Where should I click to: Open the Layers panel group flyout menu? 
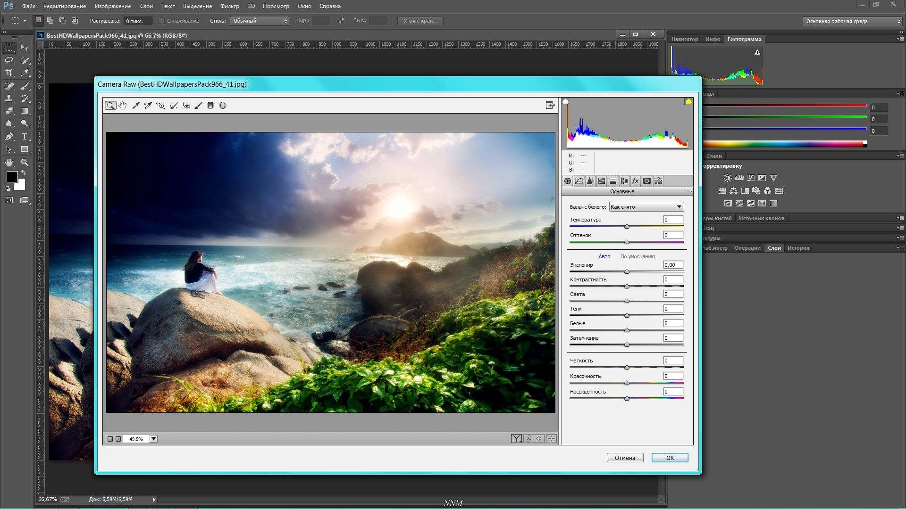pos(900,248)
